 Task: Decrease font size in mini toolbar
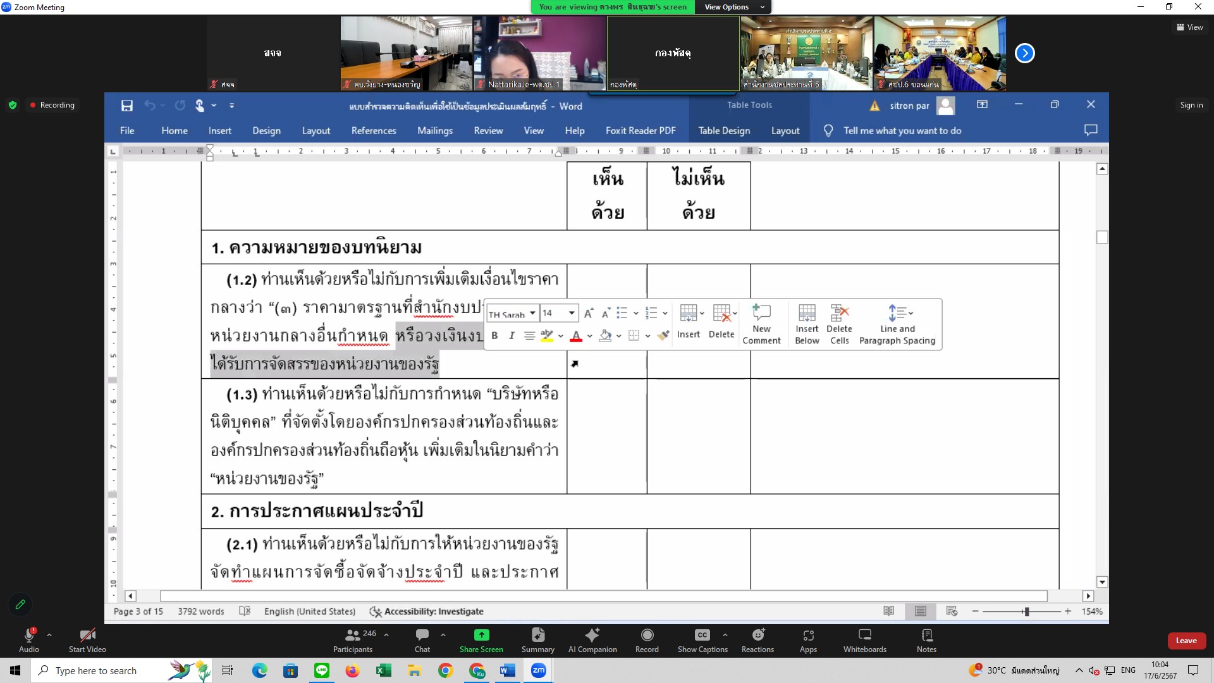pyautogui.click(x=606, y=313)
